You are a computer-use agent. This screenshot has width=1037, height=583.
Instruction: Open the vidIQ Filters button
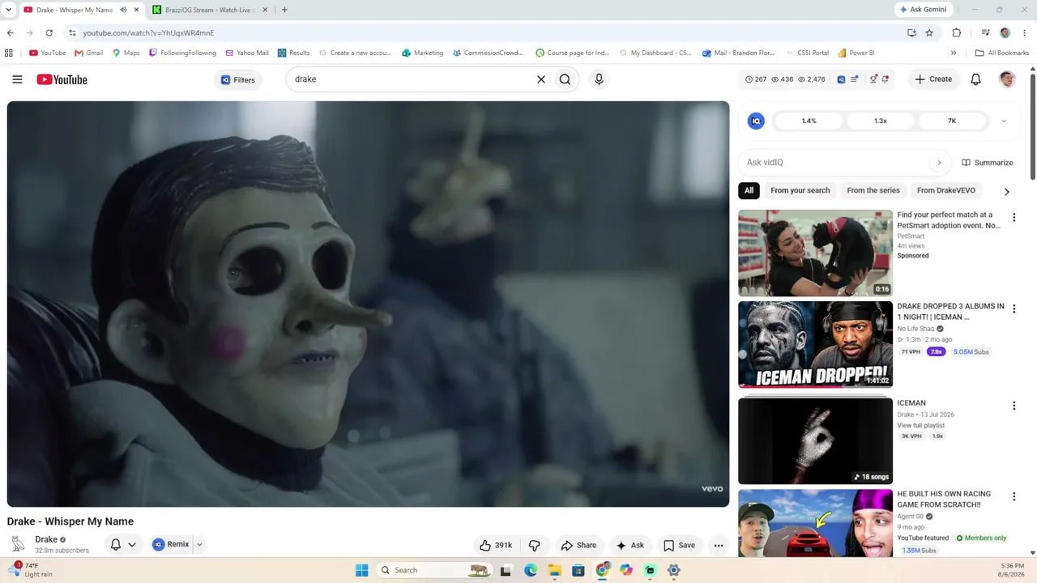pos(238,79)
